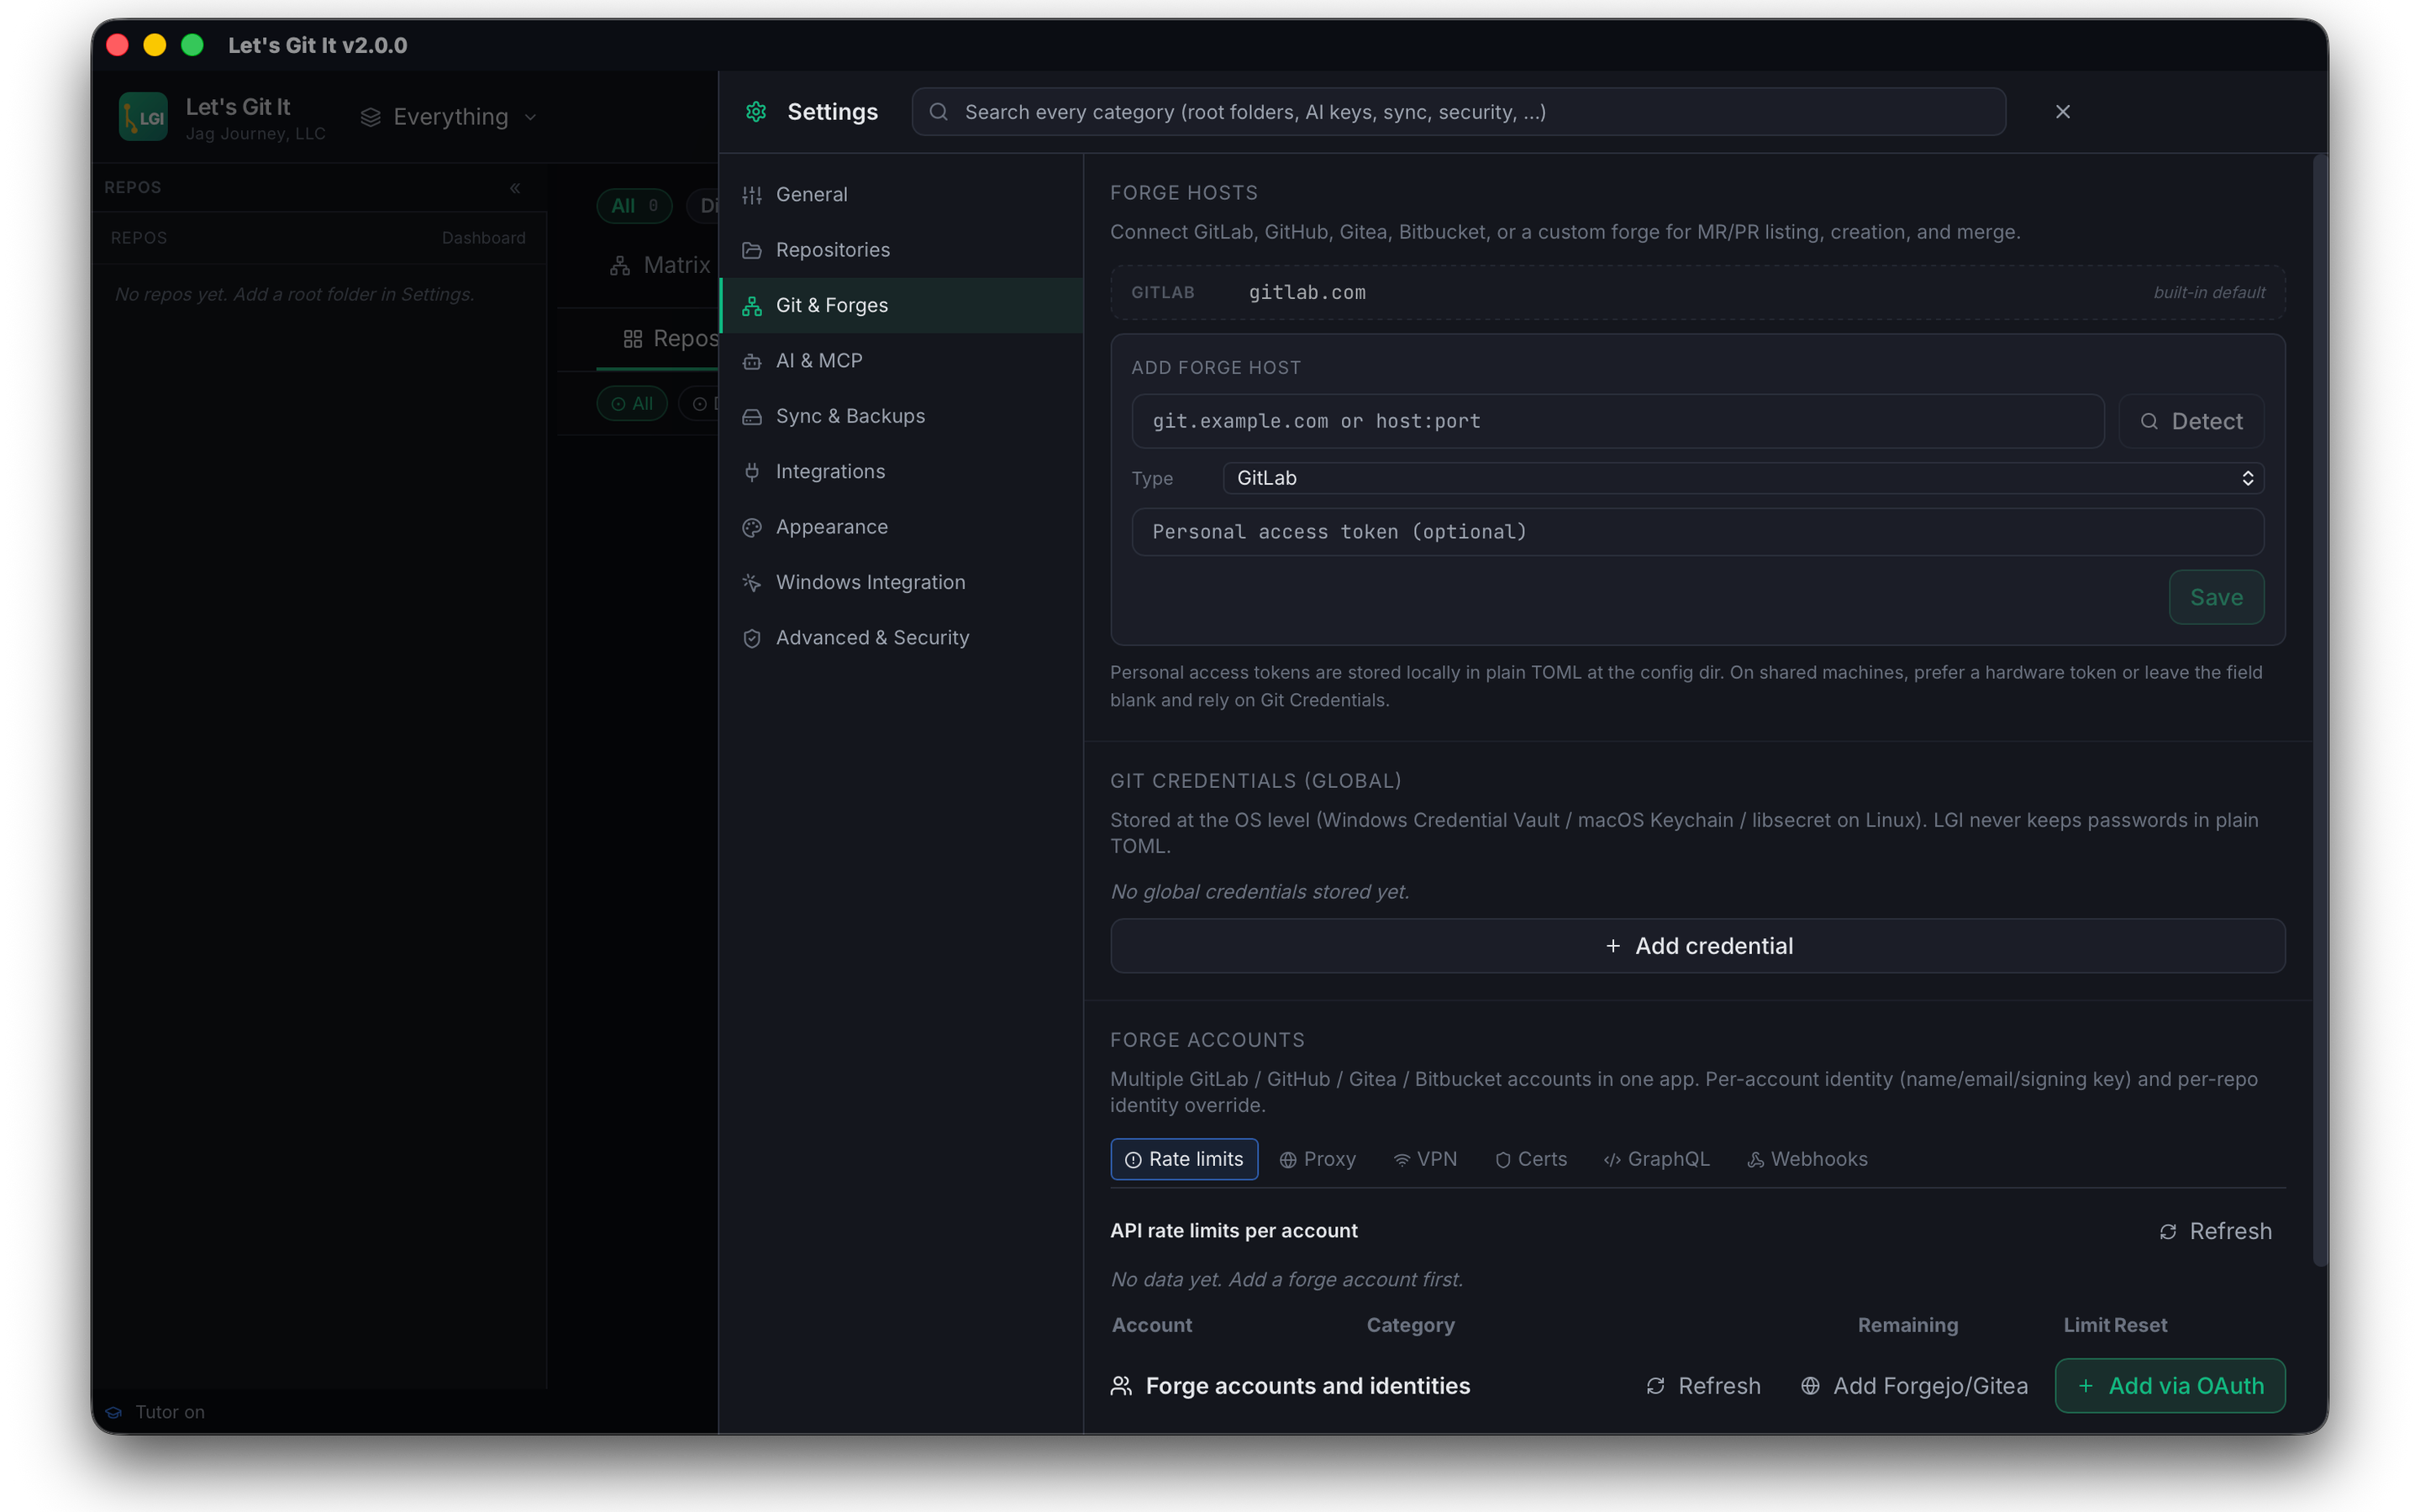Click the forge host address input
2420x1512 pixels.
(x=1617, y=421)
